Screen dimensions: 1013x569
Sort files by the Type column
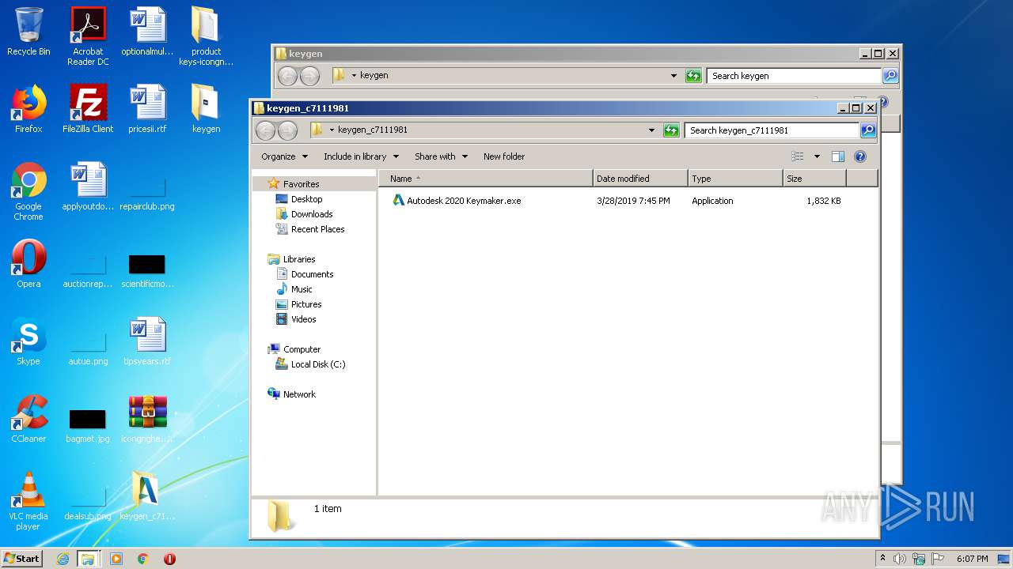(x=735, y=179)
